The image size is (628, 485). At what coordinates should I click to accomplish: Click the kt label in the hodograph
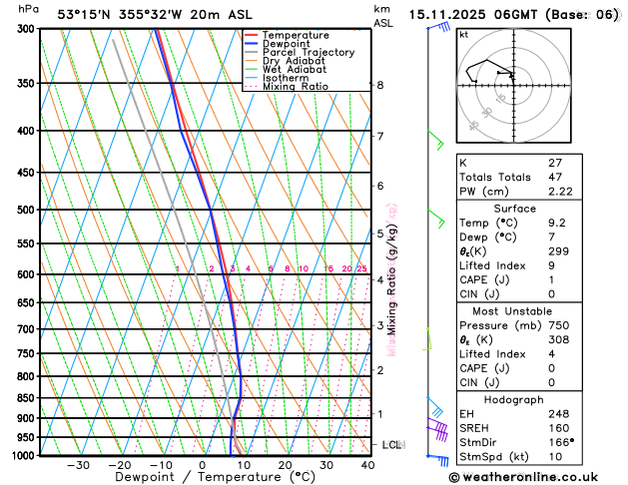tap(464, 35)
